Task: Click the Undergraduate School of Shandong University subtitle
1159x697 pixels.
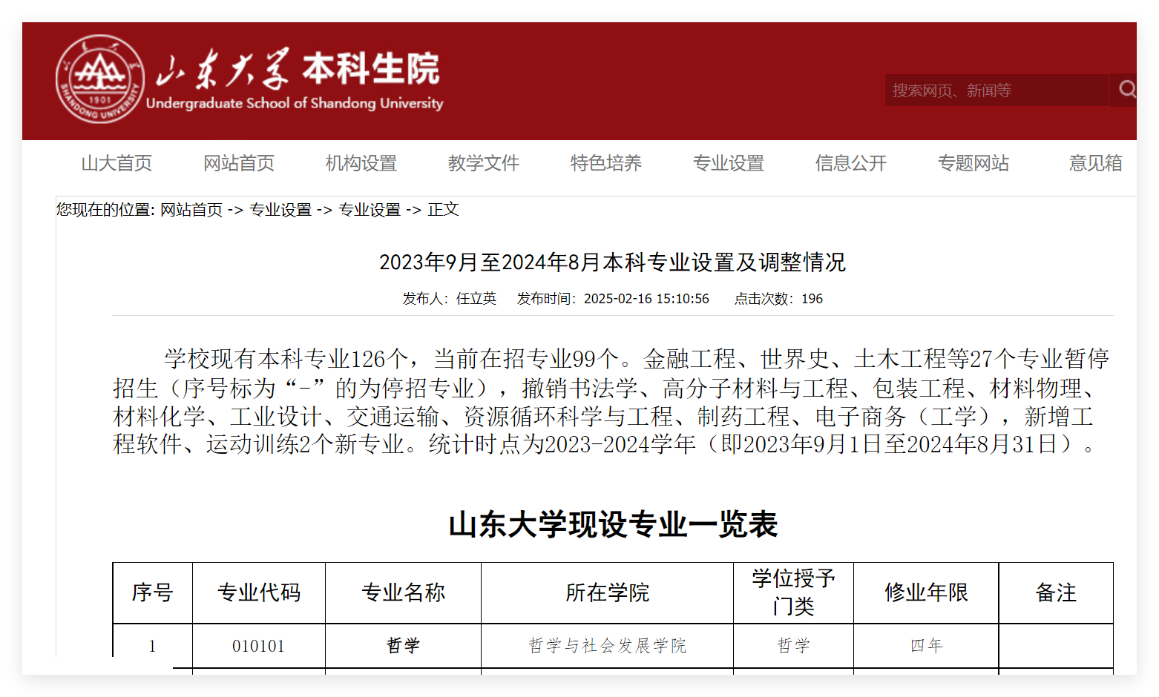Action: pos(295,103)
